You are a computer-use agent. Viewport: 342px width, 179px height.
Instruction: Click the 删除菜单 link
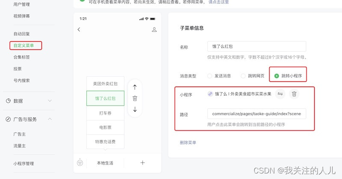click(x=188, y=142)
